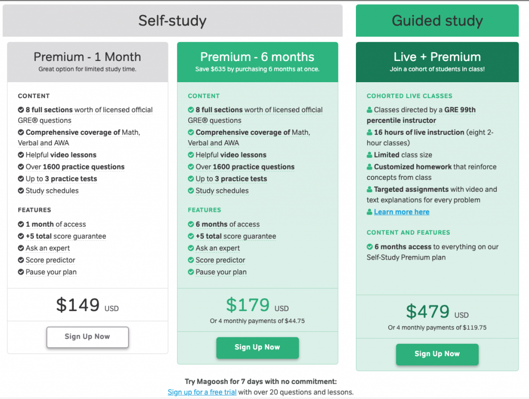This screenshot has height=399, width=529.
Task: Click person icon beside Limited class size
Action: point(369,155)
